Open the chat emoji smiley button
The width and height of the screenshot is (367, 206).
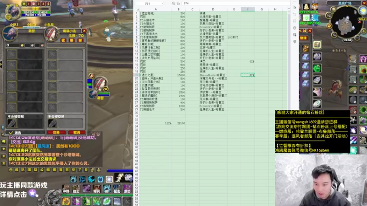click(11, 170)
